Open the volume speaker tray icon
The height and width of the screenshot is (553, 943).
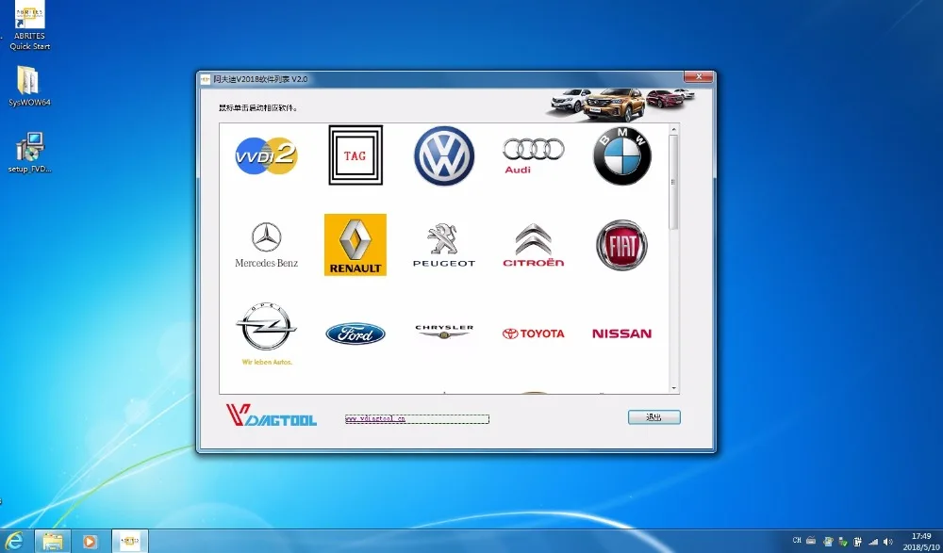887,542
